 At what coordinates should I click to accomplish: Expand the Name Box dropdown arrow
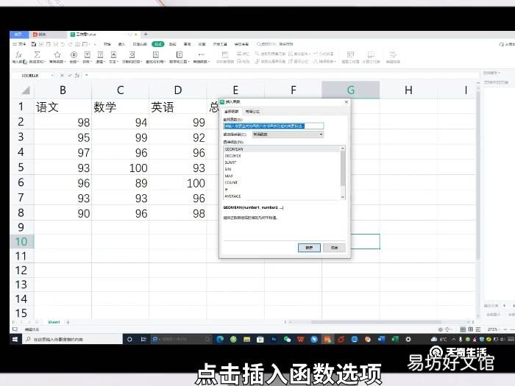(52, 76)
